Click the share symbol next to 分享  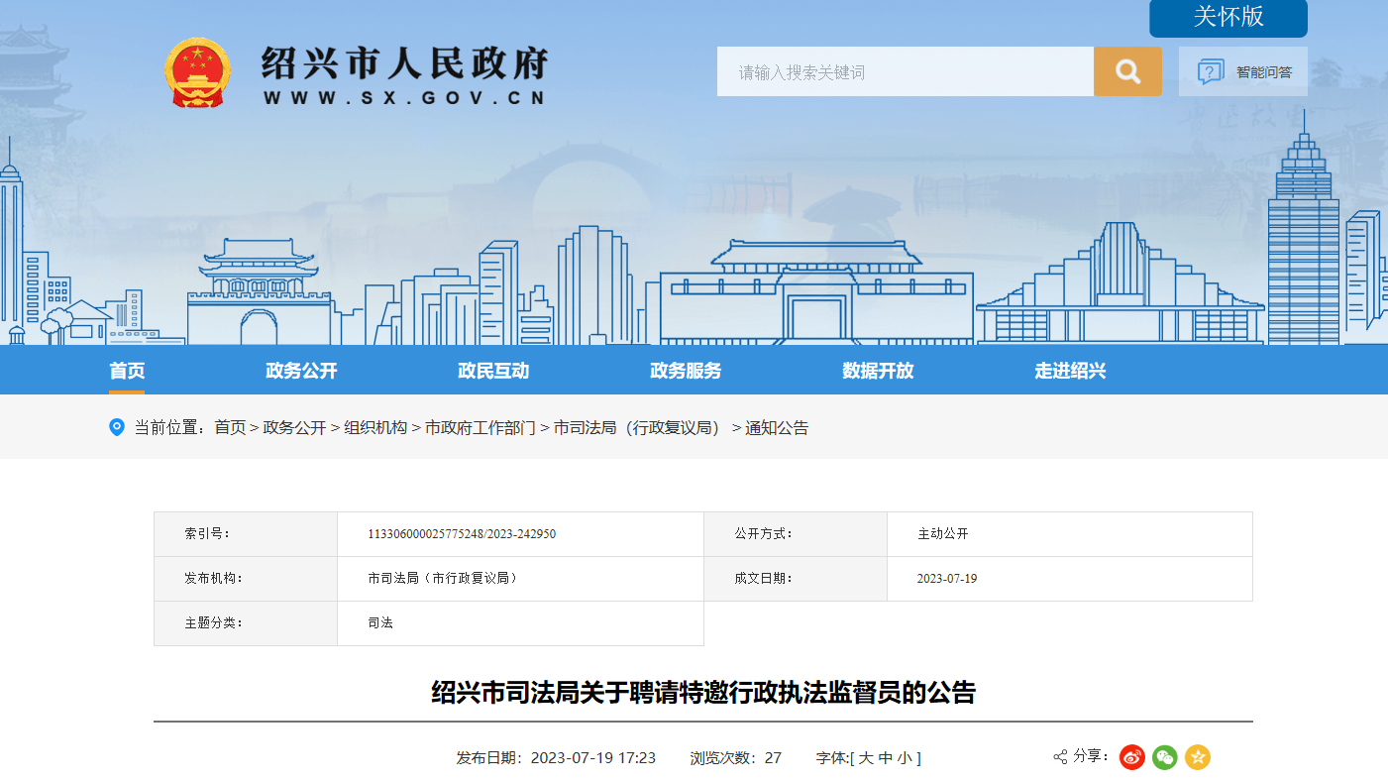click(x=1060, y=757)
